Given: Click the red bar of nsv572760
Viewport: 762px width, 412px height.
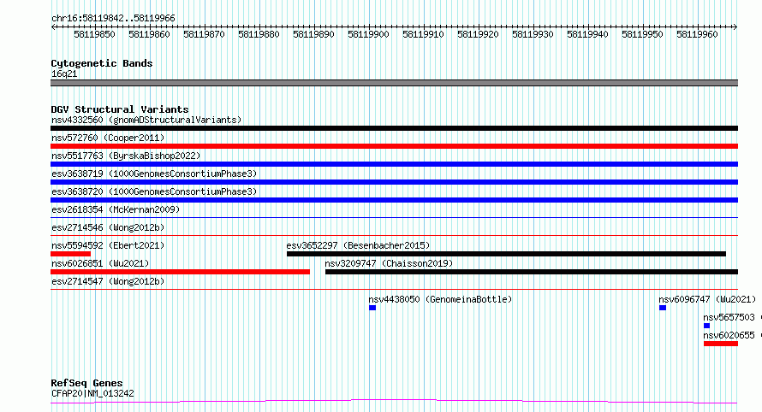Looking at the screenshot, I should pos(394,146).
